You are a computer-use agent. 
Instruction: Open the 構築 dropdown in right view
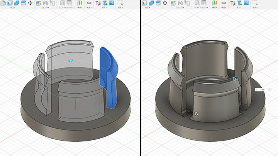pos(215,7)
